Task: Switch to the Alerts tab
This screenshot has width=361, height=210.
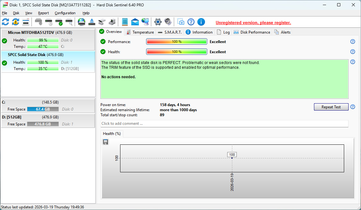Action: (x=282, y=32)
